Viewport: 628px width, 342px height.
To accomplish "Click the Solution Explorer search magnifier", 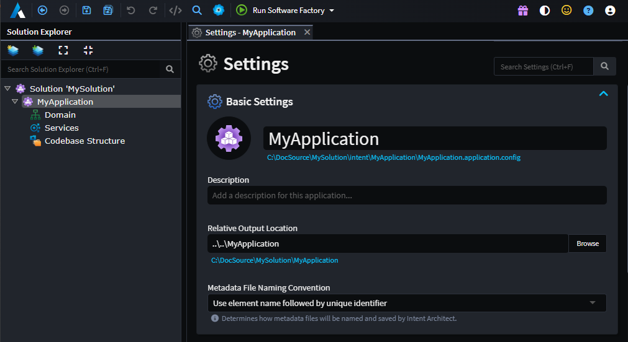I will [x=170, y=69].
